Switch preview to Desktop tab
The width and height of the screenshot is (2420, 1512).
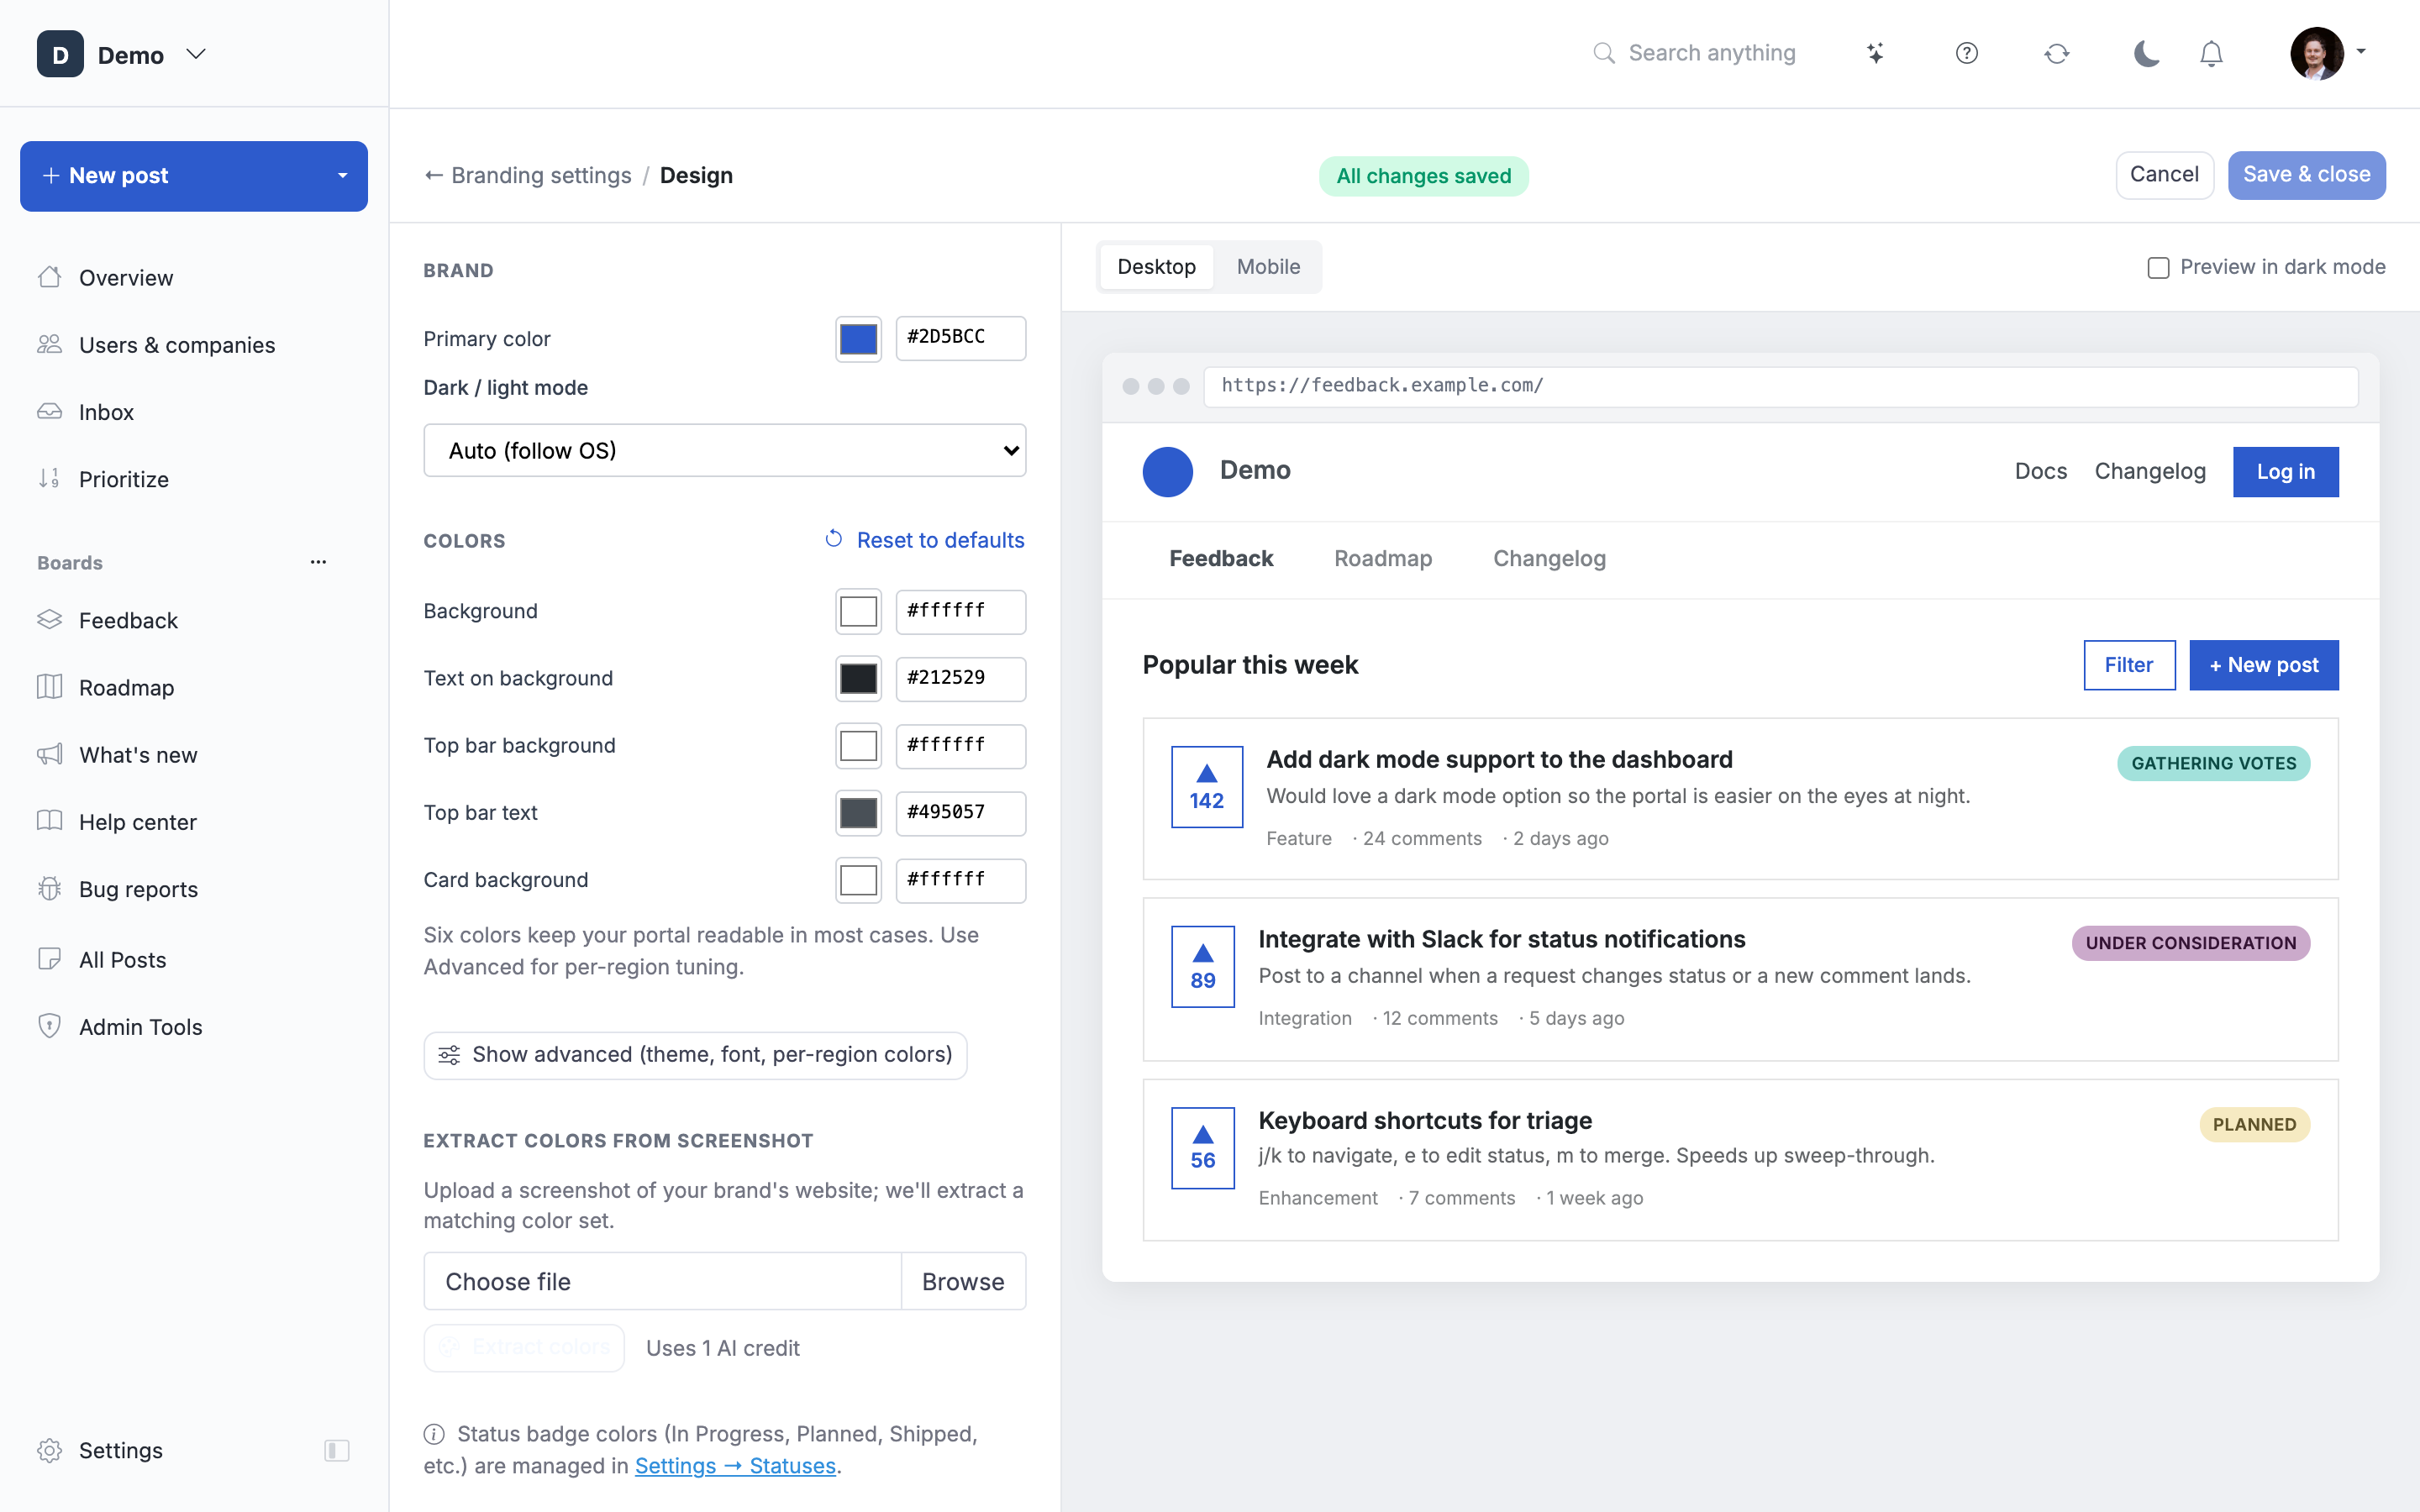pyautogui.click(x=1156, y=267)
